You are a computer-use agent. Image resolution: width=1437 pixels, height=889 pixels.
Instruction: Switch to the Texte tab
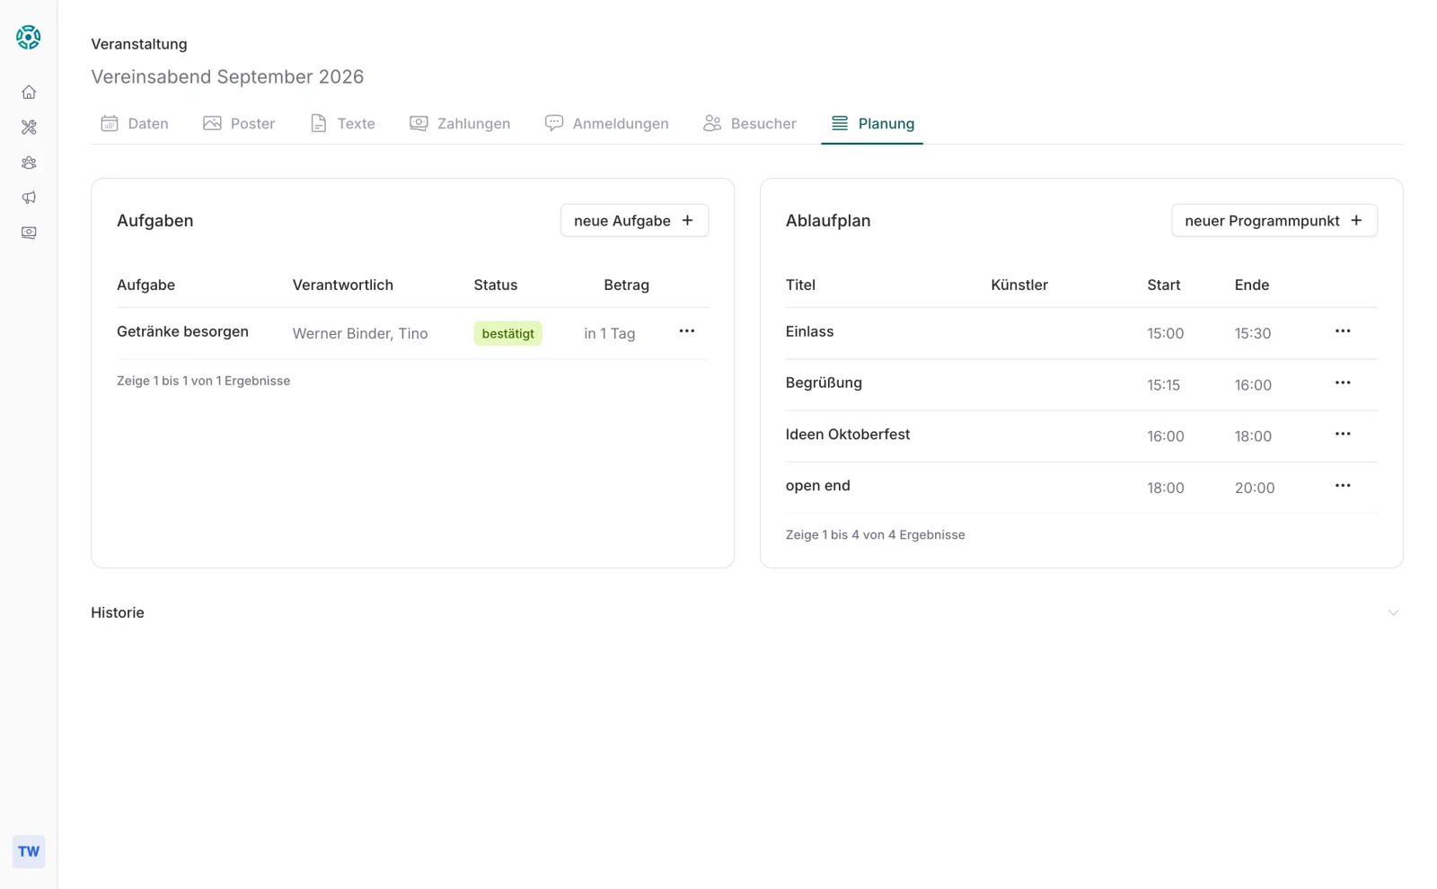[342, 124]
